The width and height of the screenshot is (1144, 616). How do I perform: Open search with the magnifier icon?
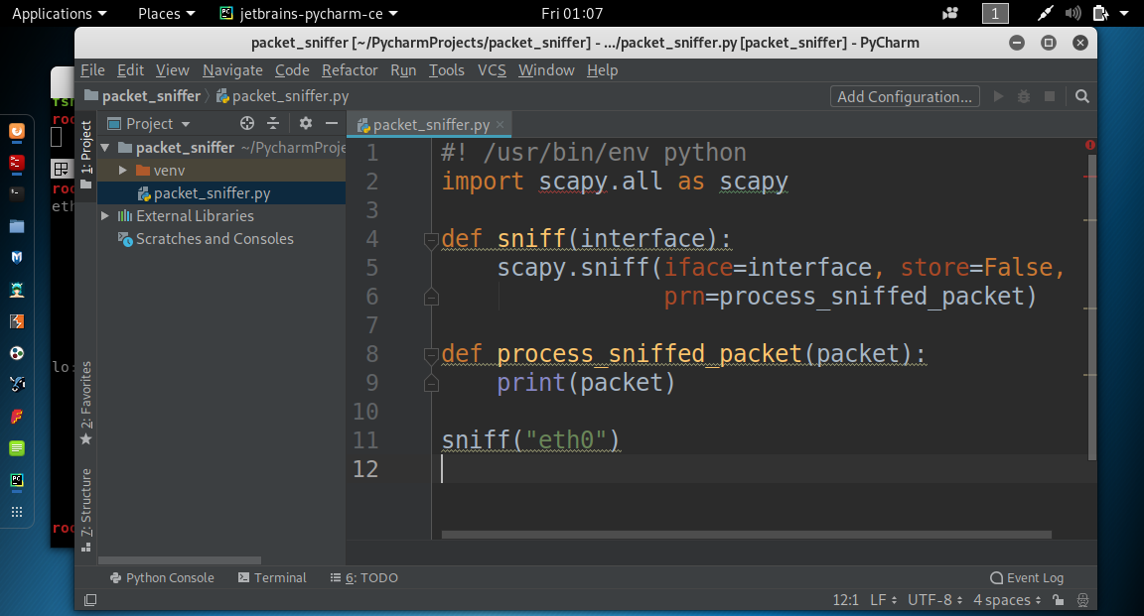[x=1081, y=96]
